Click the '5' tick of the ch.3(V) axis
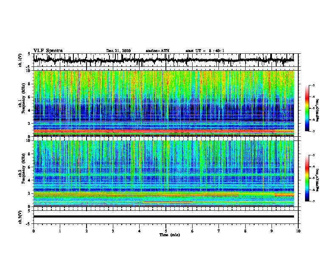 click(29, 211)
